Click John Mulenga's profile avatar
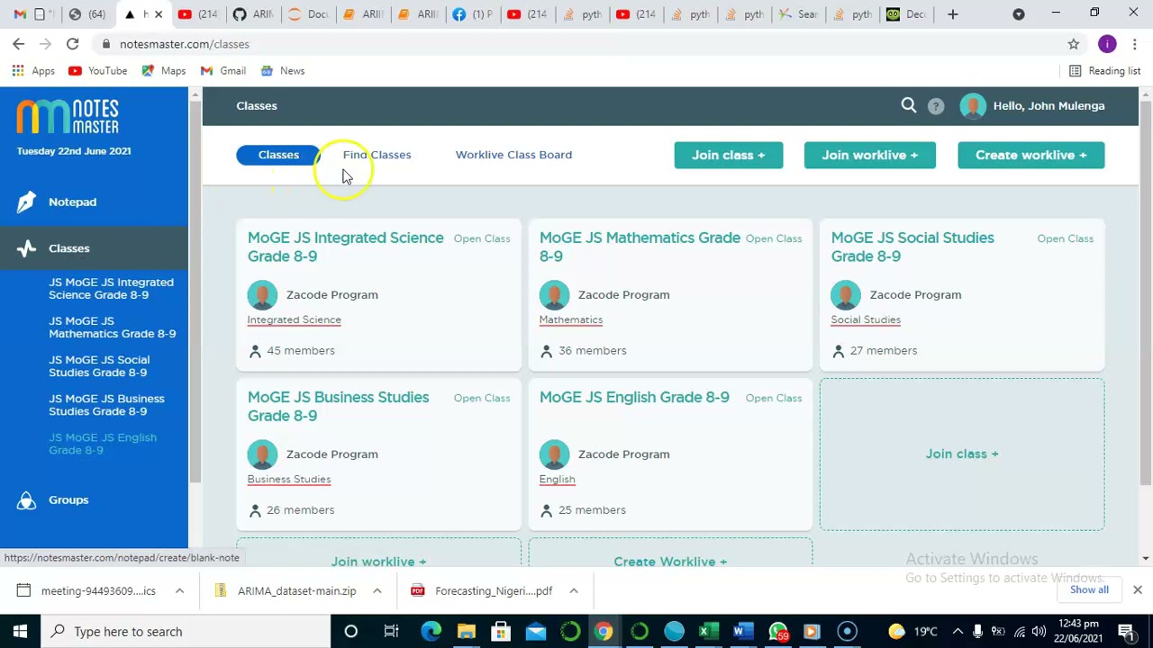Image resolution: width=1153 pixels, height=648 pixels. click(973, 106)
